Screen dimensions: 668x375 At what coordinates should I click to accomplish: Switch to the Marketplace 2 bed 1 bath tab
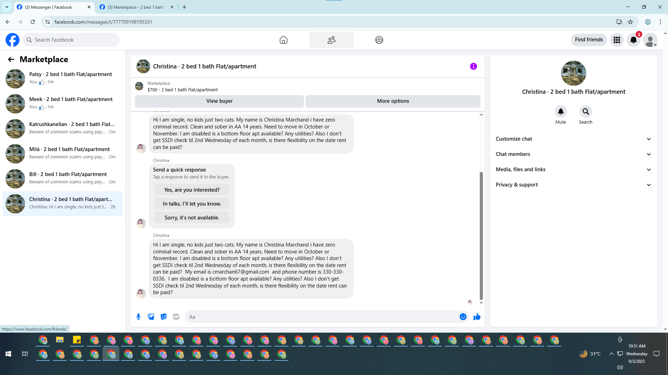(136, 7)
